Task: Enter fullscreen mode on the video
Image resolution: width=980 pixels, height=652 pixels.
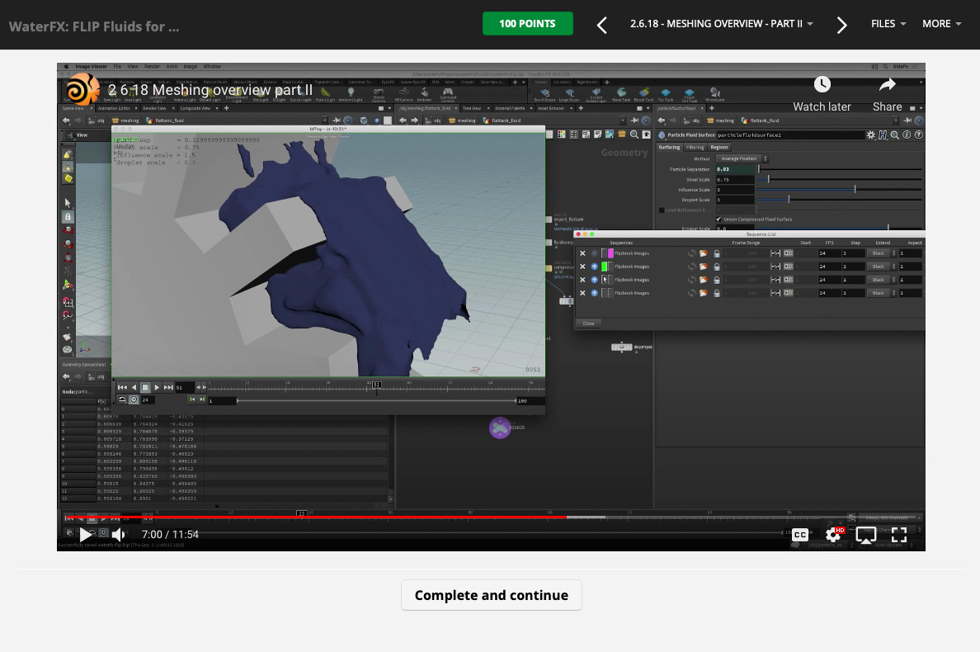Action: (899, 535)
